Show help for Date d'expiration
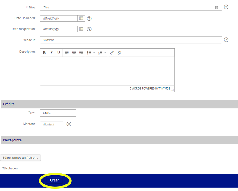This screenshot has height=191, width=238. 89,29
